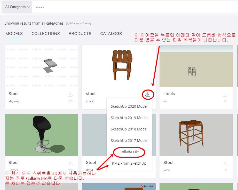The width and height of the screenshot is (238, 190).
Task: Choose SketchUp 2019 Model from download menu
Action: [129, 118]
